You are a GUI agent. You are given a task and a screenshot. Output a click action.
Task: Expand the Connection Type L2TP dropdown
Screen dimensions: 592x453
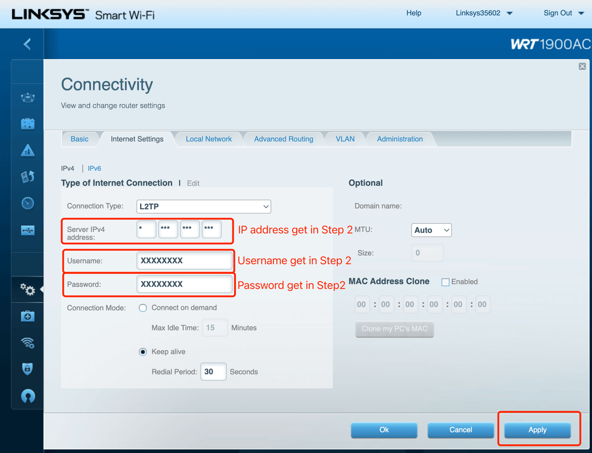pyautogui.click(x=204, y=207)
